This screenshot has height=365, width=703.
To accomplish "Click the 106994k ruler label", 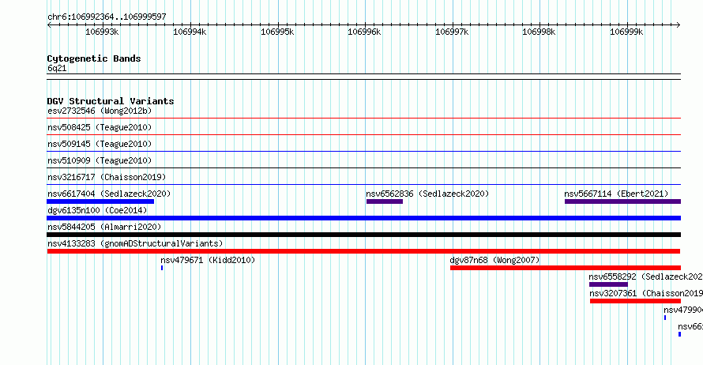I will (x=190, y=32).
